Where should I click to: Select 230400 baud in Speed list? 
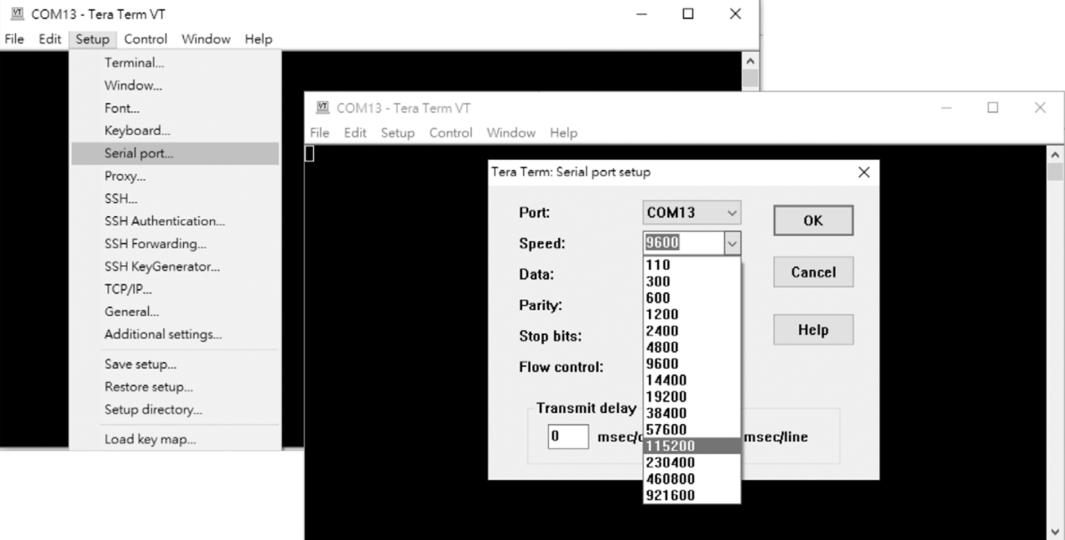point(692,463)
